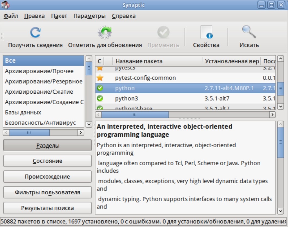Click the package description heading text
The height and width of the screenshot is (227, 288).
[x=164, y=131]
